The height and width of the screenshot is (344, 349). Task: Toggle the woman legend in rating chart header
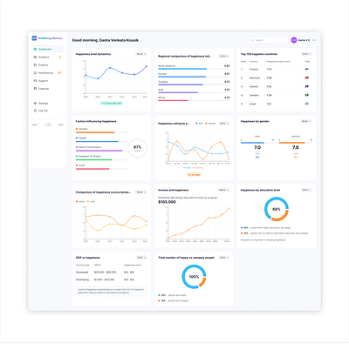[x=210, y=124]
